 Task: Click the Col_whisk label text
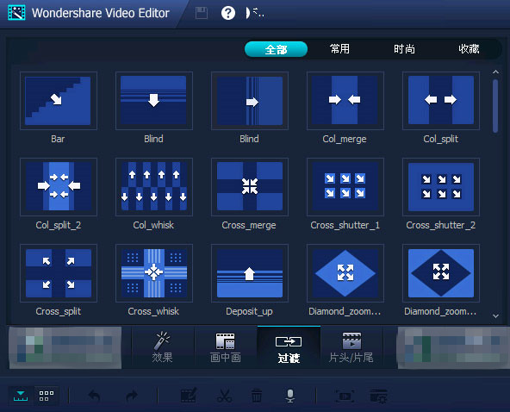coord(153,225)
